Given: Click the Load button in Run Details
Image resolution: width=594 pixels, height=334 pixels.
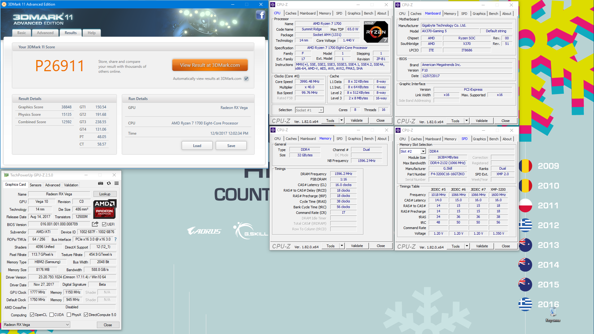Looking at the screenshot, I should click(x=197, y=145).
